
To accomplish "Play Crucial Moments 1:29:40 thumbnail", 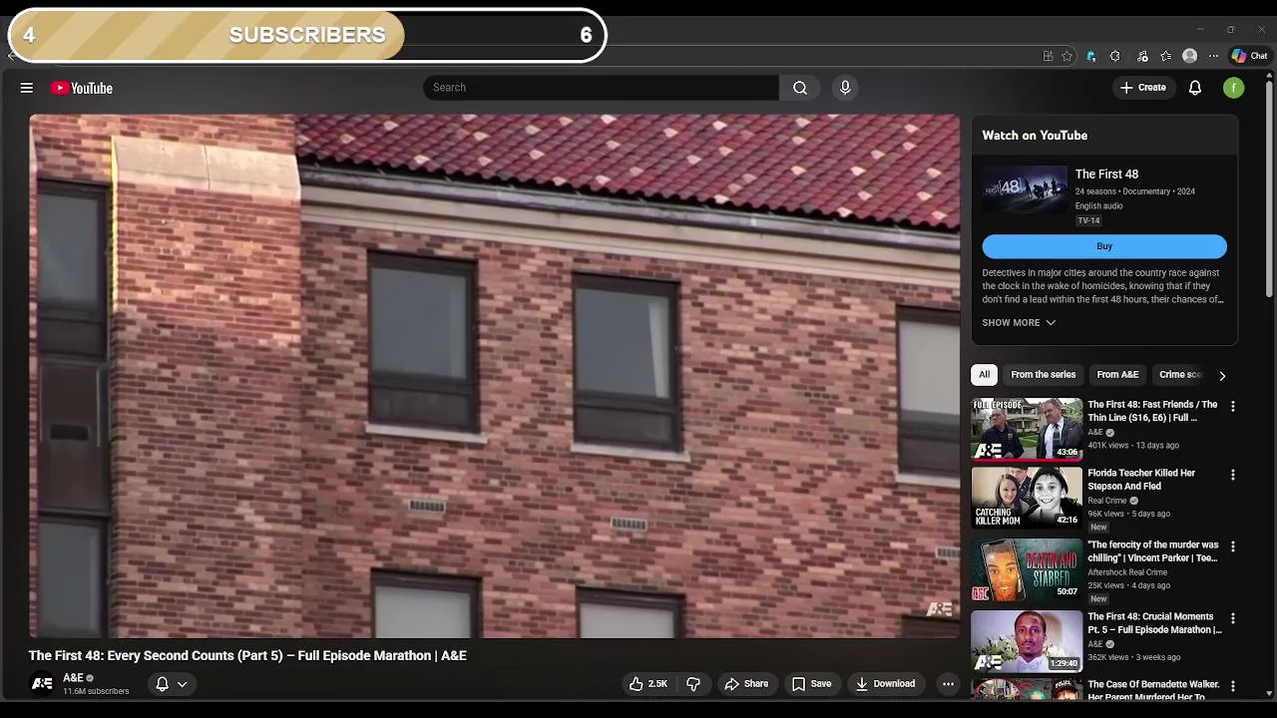I will (1027, 641).
